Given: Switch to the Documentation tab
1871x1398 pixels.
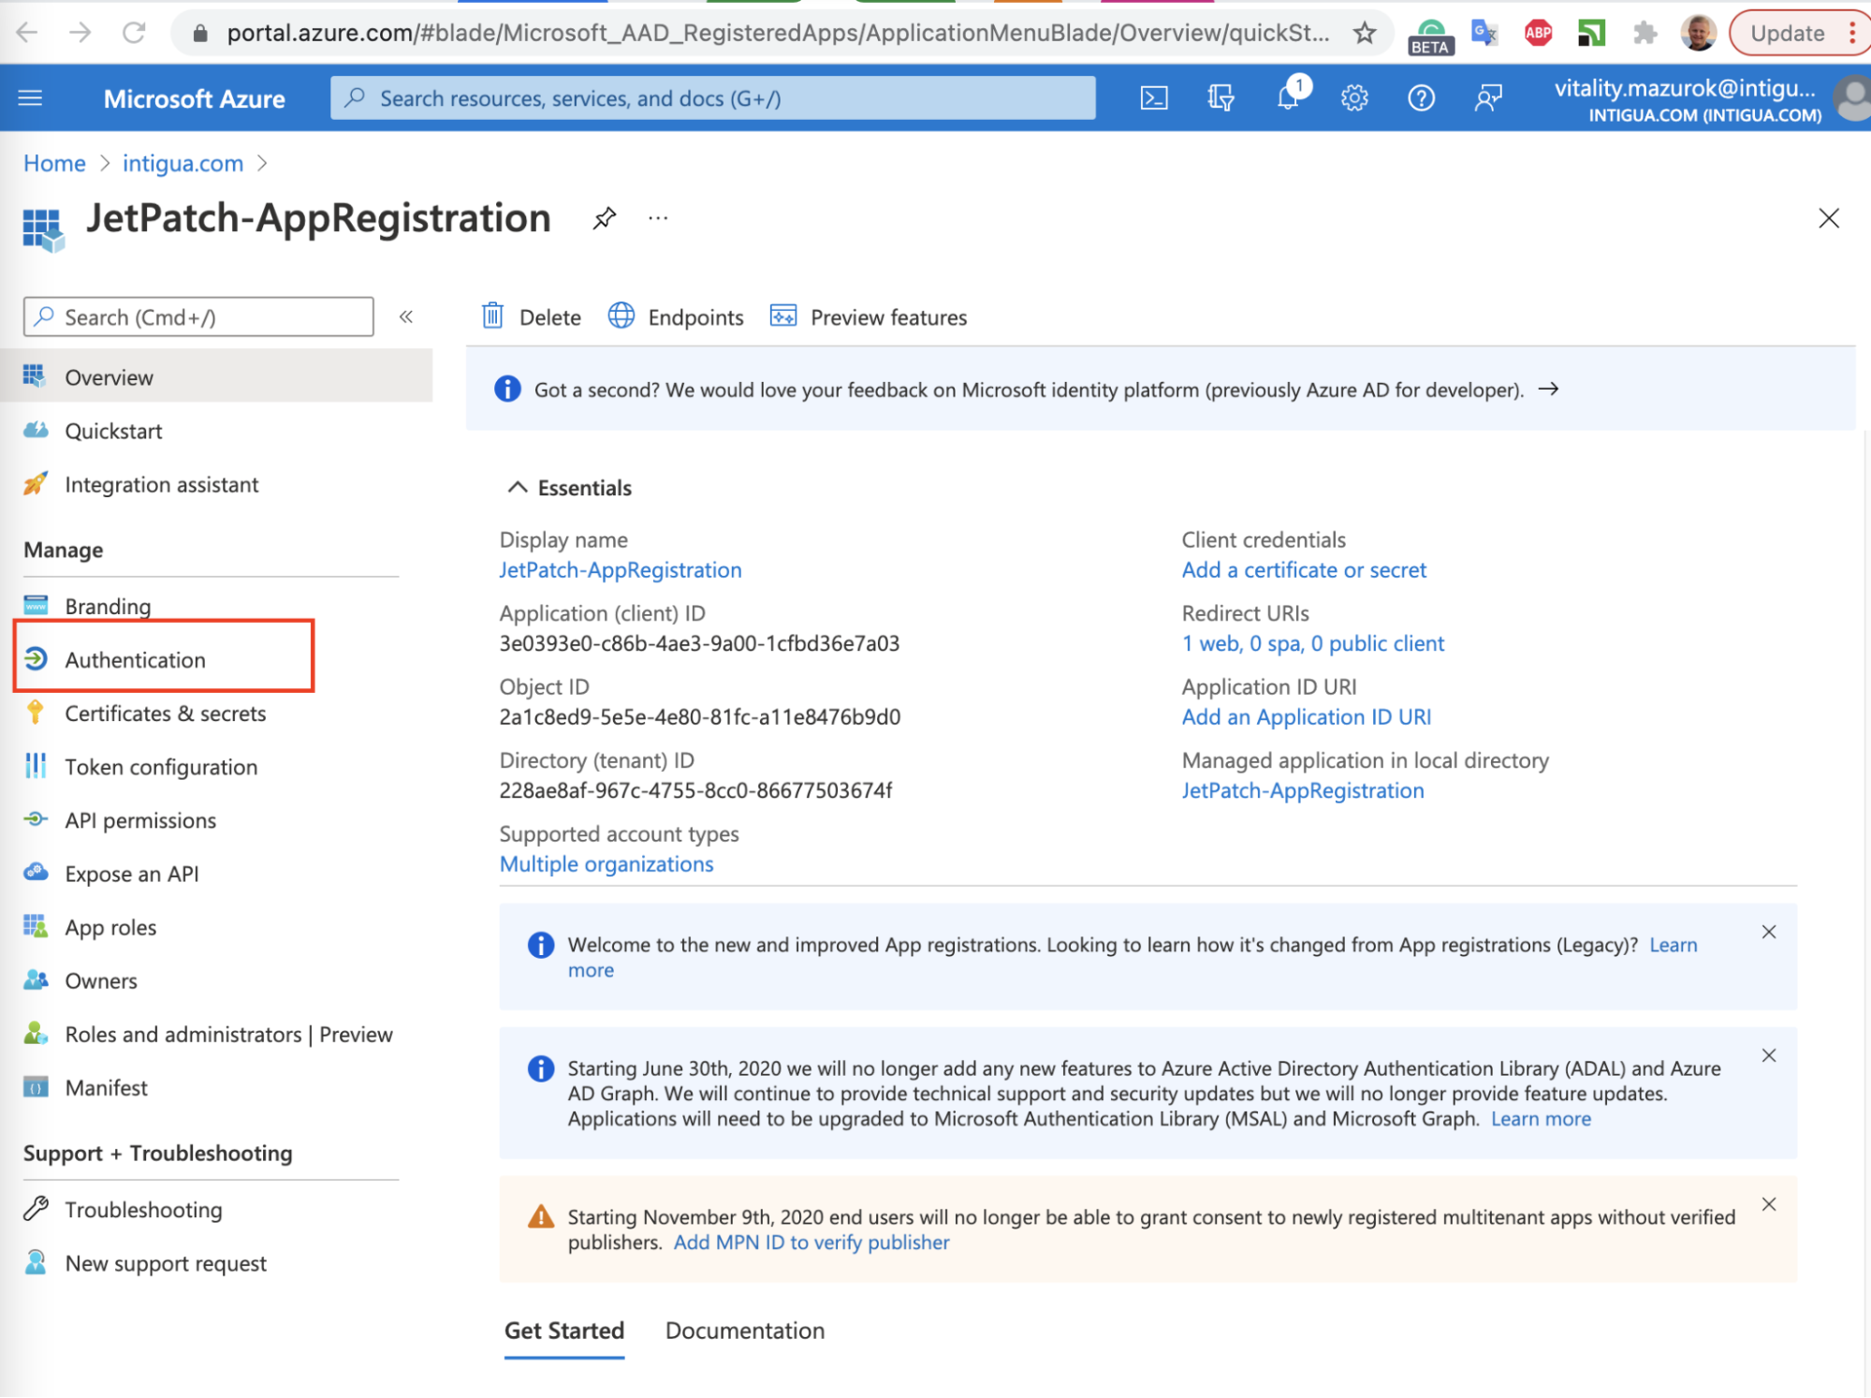Looking at the screenshot, I should pos(744,1330).
